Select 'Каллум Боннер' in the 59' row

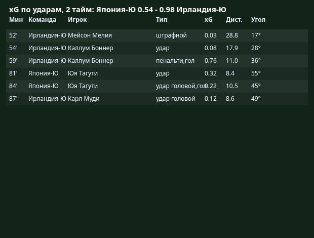pos(91,61)
